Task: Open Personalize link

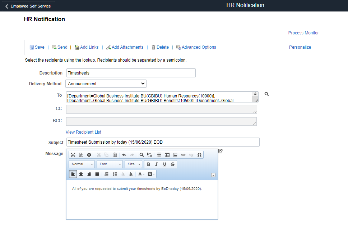Action: (300, 47)
